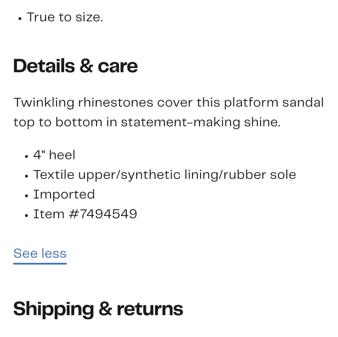This screenshot has height=337, width=338.
Task: Open the Shipping & returns section heading
Action: pyautogui.click(x=98, y=309)
